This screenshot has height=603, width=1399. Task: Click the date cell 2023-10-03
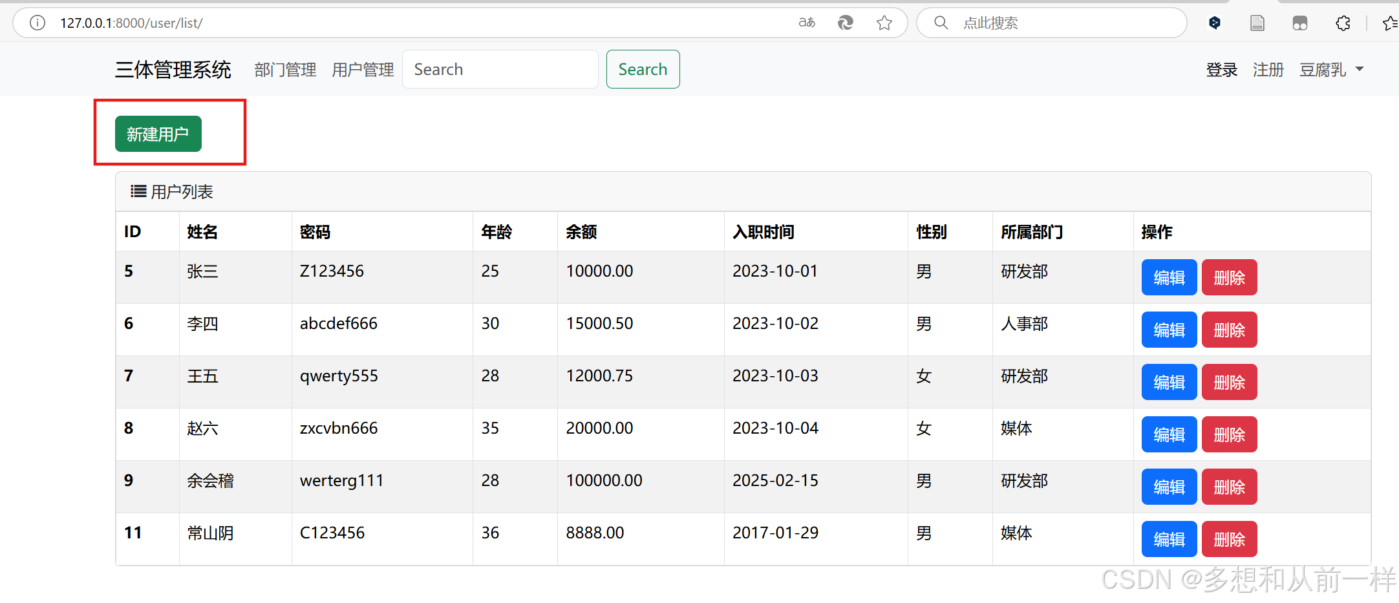775,376
